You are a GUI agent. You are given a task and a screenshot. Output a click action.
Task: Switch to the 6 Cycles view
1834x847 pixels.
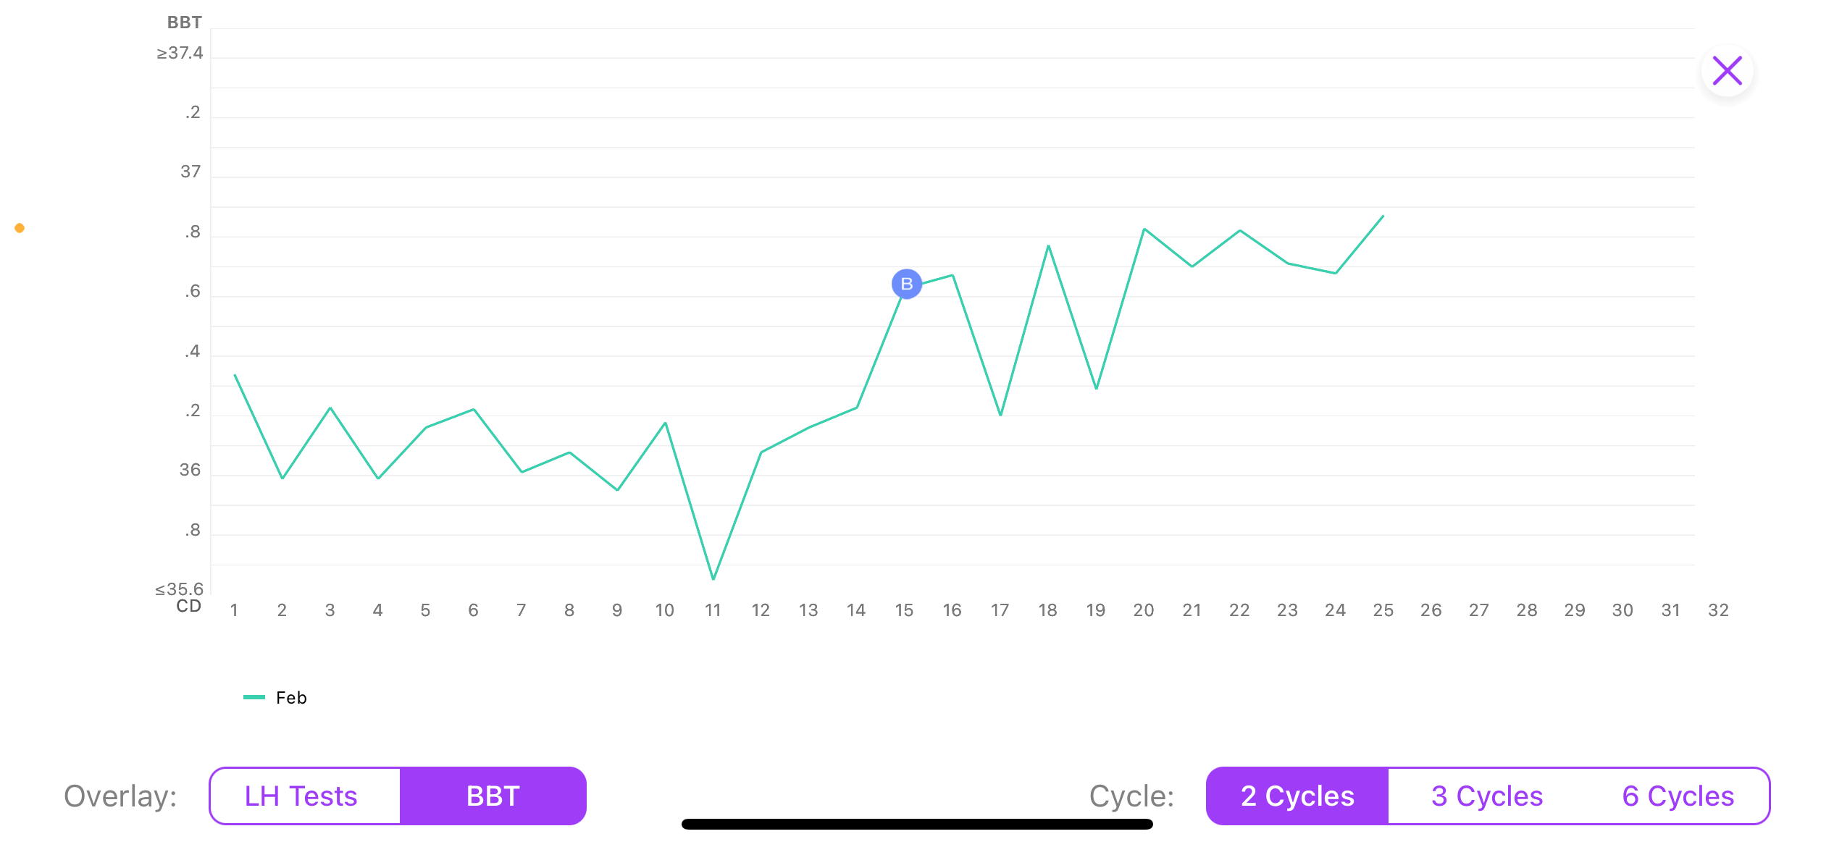(x=1678, y=796)
